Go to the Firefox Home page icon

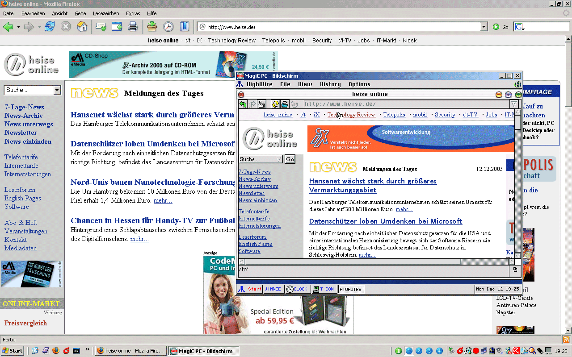coord(82,27)
